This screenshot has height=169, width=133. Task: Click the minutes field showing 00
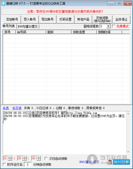(x=20, y=158)
